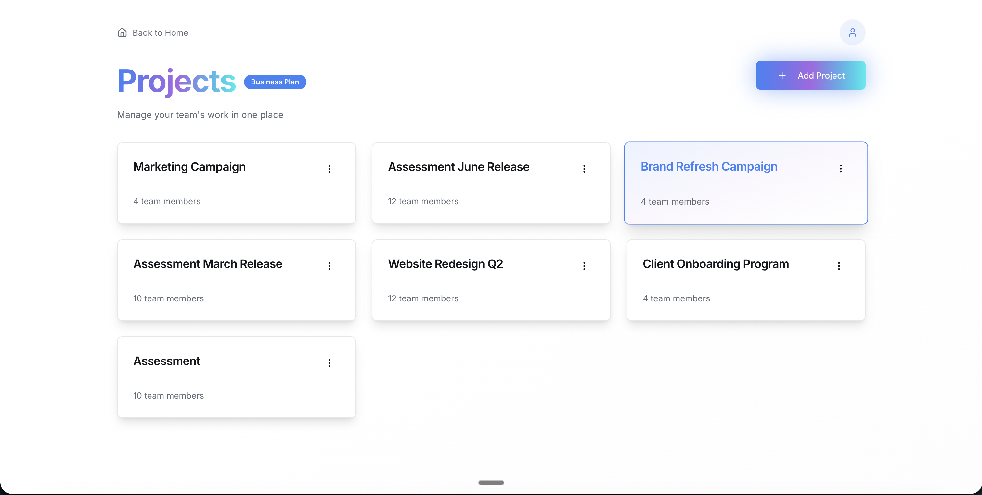Open the Assessment project title
The image size is (982, 495).
click(x=167, y=361)
